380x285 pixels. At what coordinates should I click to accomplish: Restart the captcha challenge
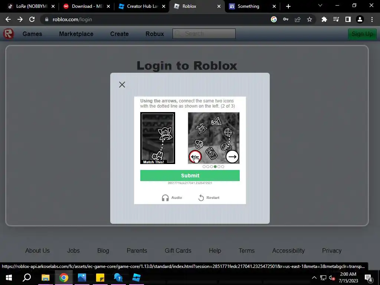(209, 198)
